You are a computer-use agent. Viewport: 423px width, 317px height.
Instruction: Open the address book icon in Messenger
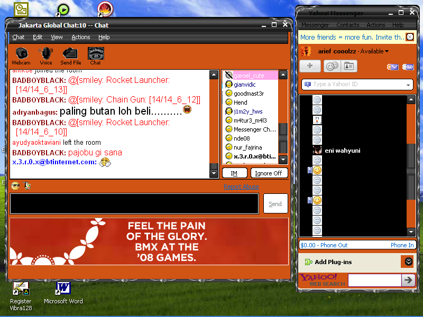click(349, 66)
